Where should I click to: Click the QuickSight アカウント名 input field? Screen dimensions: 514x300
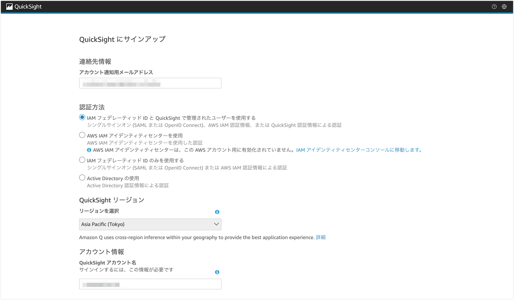(150, 284)
